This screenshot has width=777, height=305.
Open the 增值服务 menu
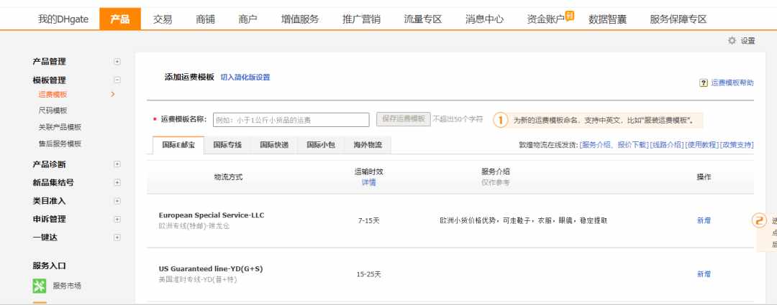pyautogui.click(x=300, y=19)
